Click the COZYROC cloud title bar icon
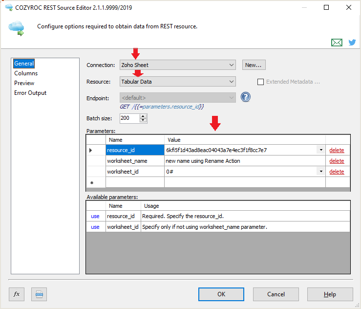 point(9,7)
